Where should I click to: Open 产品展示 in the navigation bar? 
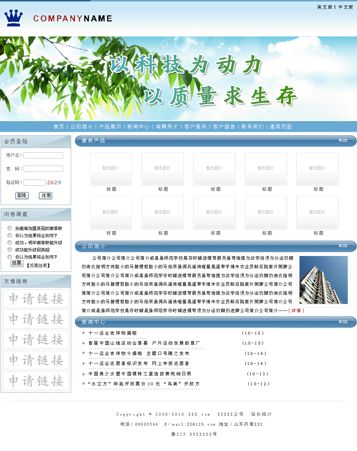coord(110,127)
